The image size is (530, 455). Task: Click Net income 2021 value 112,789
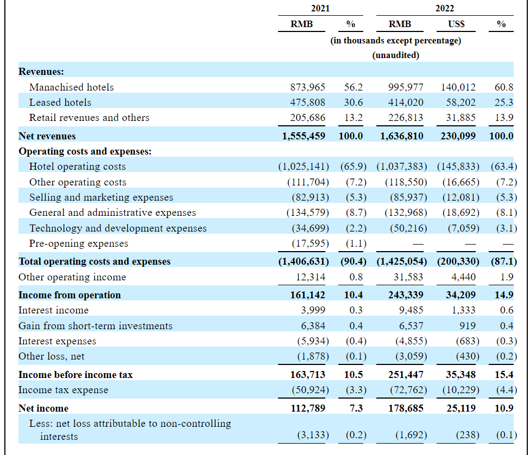click(x=307, y=408)
